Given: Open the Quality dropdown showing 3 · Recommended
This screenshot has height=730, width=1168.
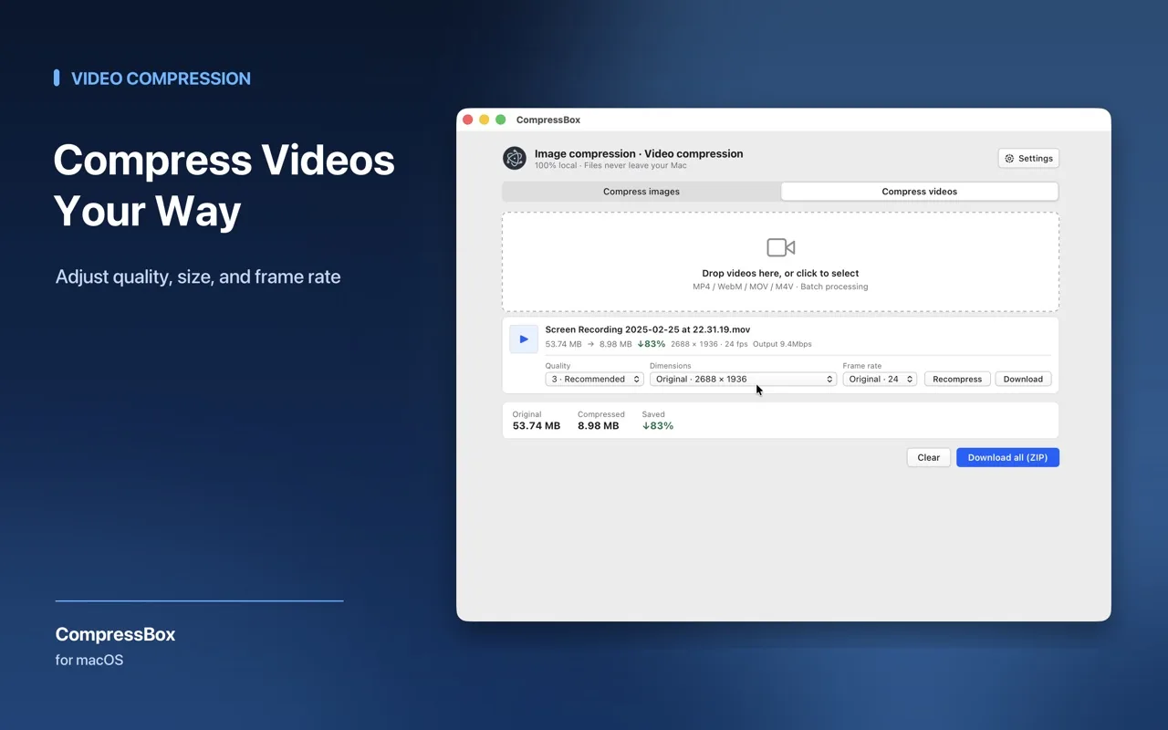Looking at the screenshot, I should click(x=594, y=379).
